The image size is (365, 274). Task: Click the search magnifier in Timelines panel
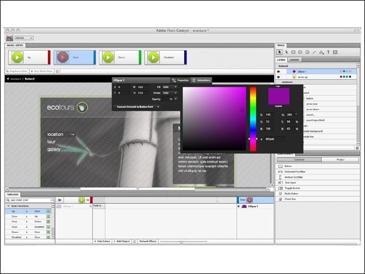(x=8, y=200)
